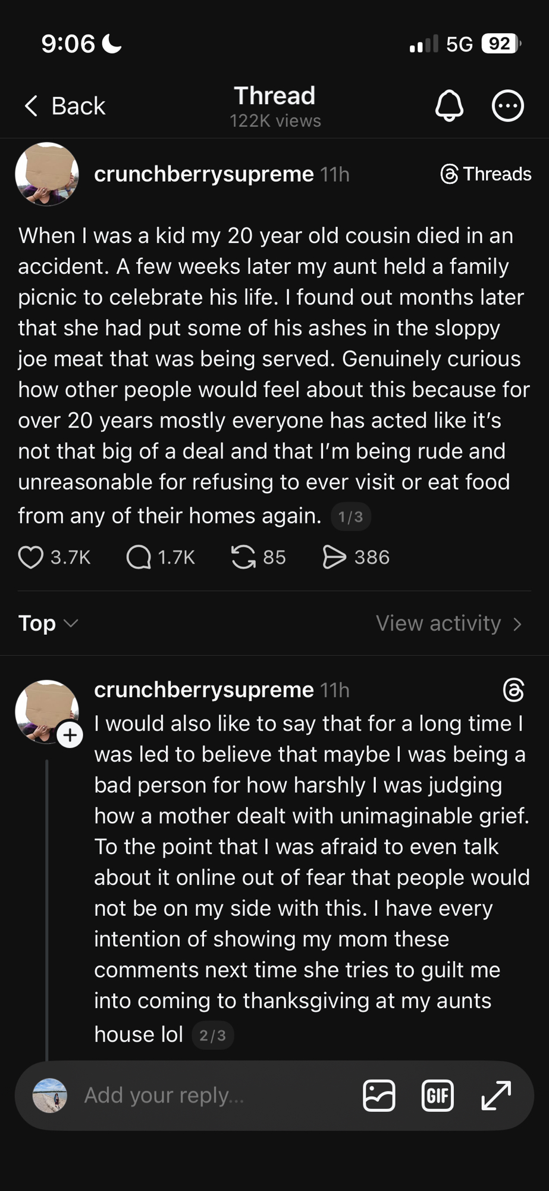This screenshot has width=549, height=1191.
Task: Tap the Threads badge on first post
Action: click(485, 174)
